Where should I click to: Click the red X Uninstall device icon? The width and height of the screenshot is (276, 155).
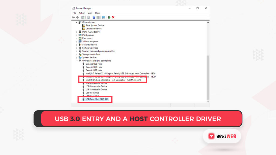[113, 17]
